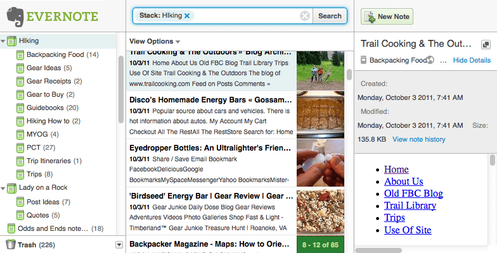Viewport: 497px width, 253px height.
Task: Click the Trips notebook icon
Action: coord(20,175)
